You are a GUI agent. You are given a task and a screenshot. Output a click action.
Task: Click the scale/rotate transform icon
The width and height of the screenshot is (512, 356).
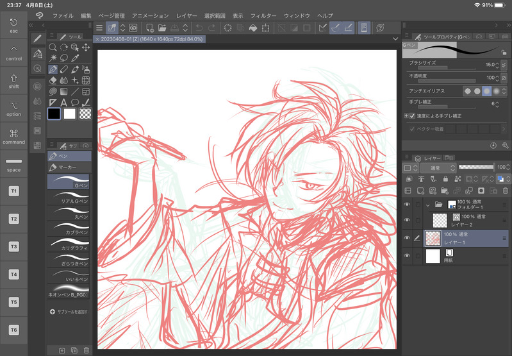click(265, 28)
